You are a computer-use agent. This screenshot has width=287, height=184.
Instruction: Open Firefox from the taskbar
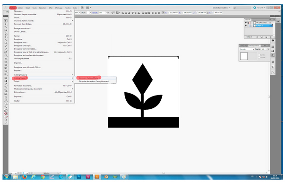(24, 177)
